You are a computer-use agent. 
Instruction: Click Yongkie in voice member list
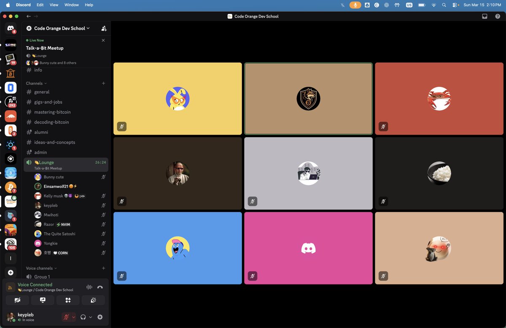[70, 244]
